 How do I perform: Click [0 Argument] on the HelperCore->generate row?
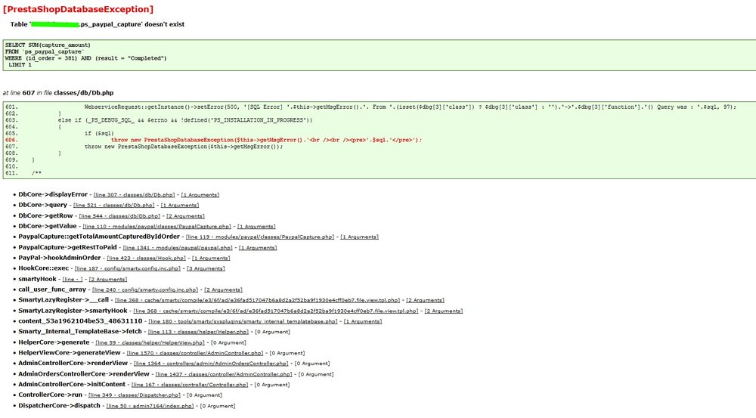point(228,342)
